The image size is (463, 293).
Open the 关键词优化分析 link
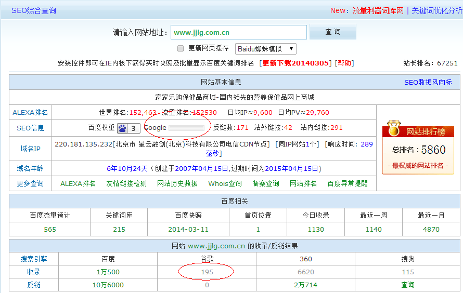[436, 10]
